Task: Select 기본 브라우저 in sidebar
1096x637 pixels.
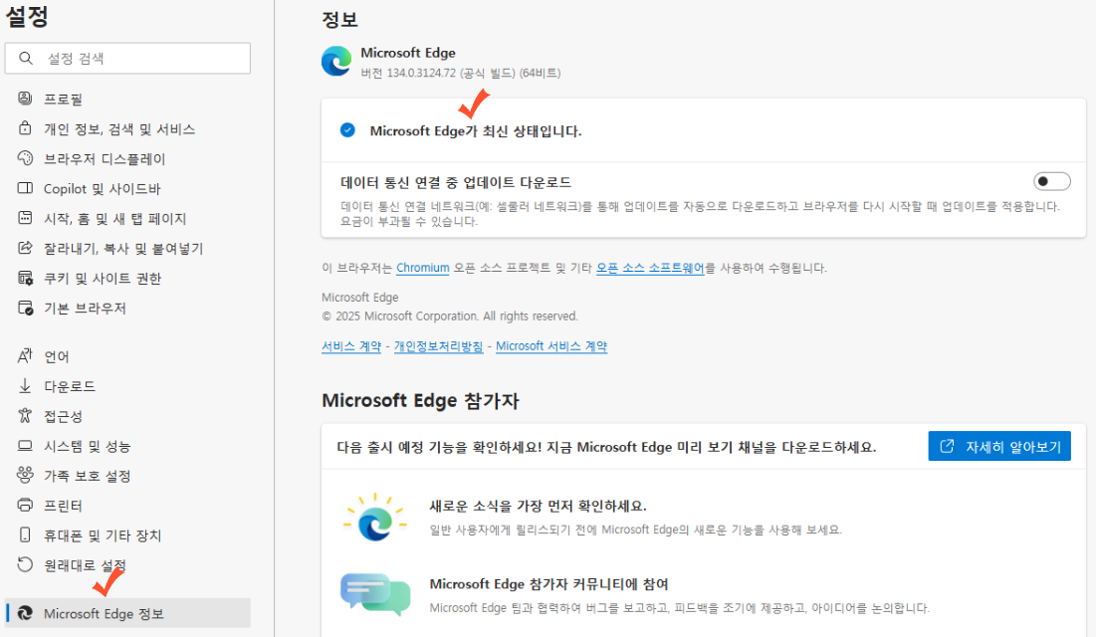Action: click(85, 309)
